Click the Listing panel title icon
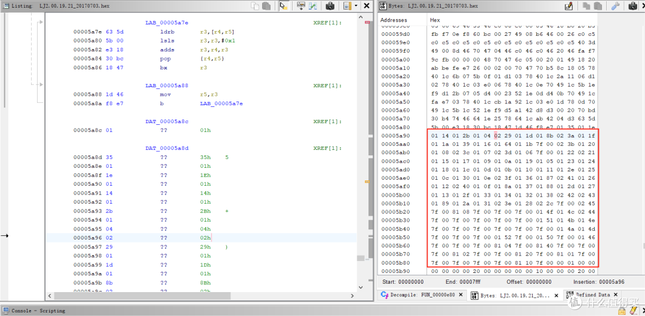This screenshot has height=316, width=645. [x=6, y=6]
